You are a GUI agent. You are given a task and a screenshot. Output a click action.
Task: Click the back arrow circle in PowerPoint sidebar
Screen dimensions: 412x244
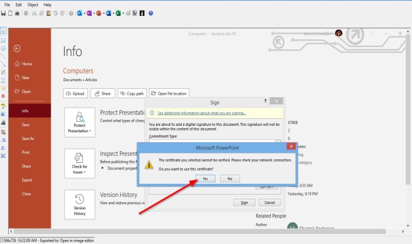point(17,49)
